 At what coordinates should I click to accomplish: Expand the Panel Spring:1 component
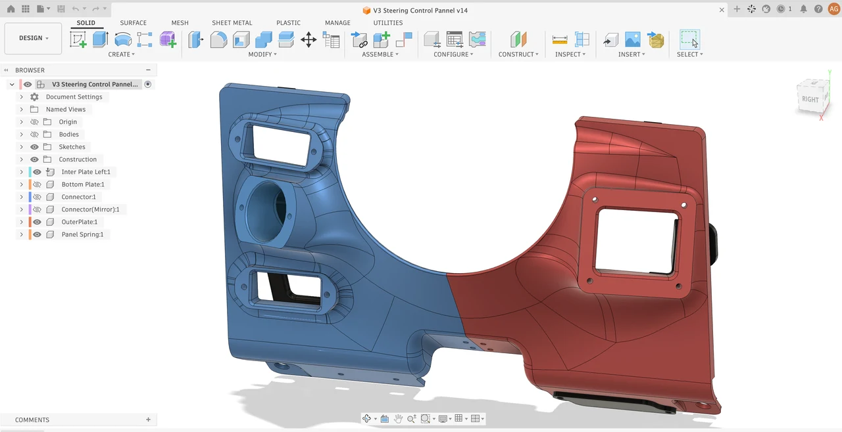[21, 234]
